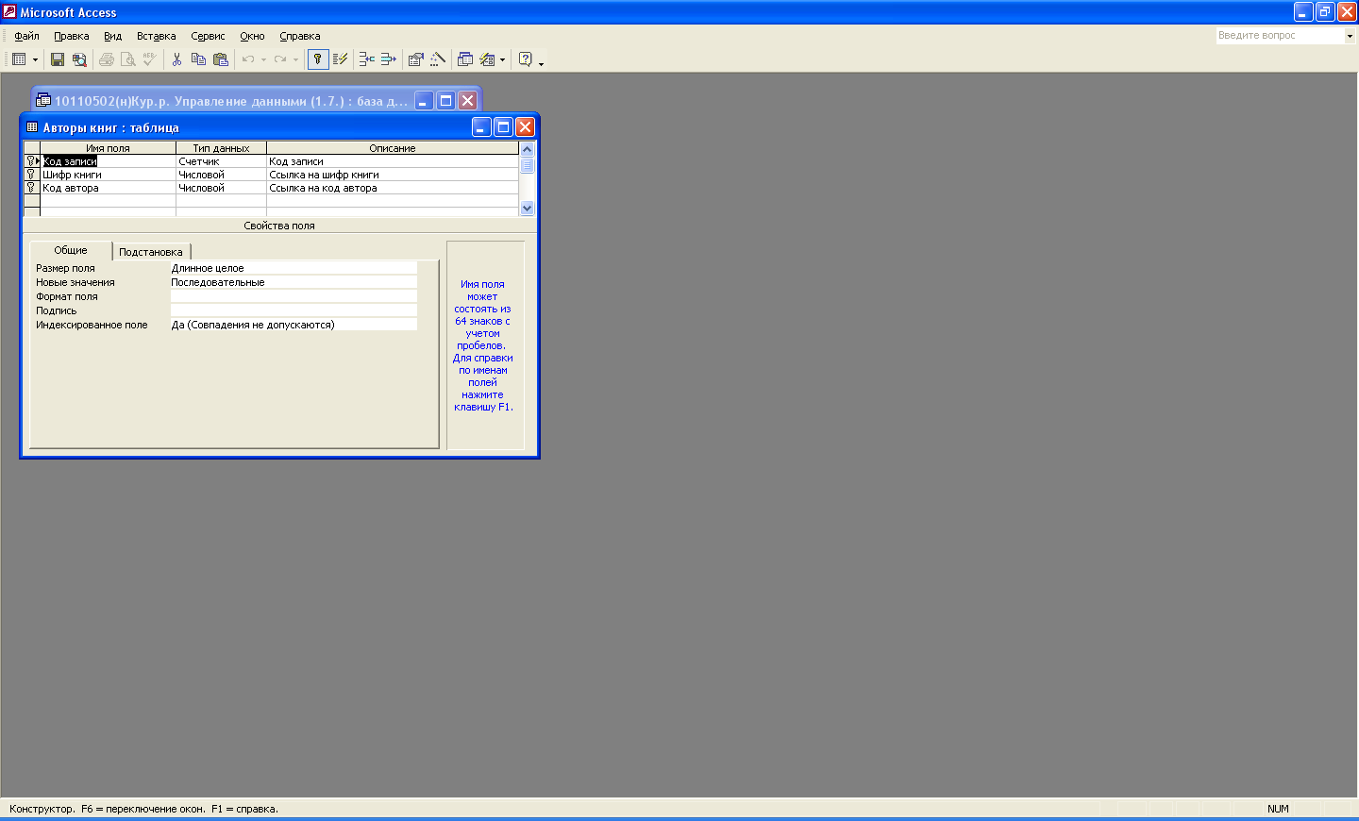This screenshot has height=821, width=1359.
Task: Launch the Build wizard wand icon
Action: pos(438,59)
